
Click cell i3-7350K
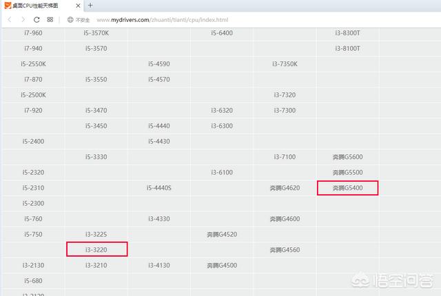(x=285, y=64)
